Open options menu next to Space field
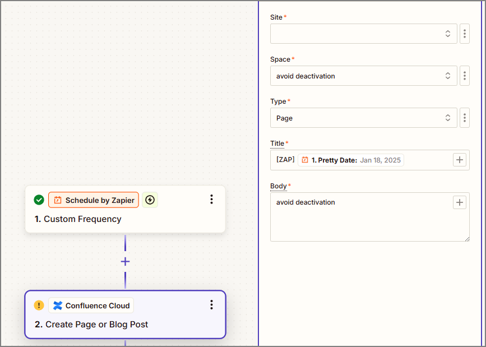Screen dimensions: 486x347 464,76
